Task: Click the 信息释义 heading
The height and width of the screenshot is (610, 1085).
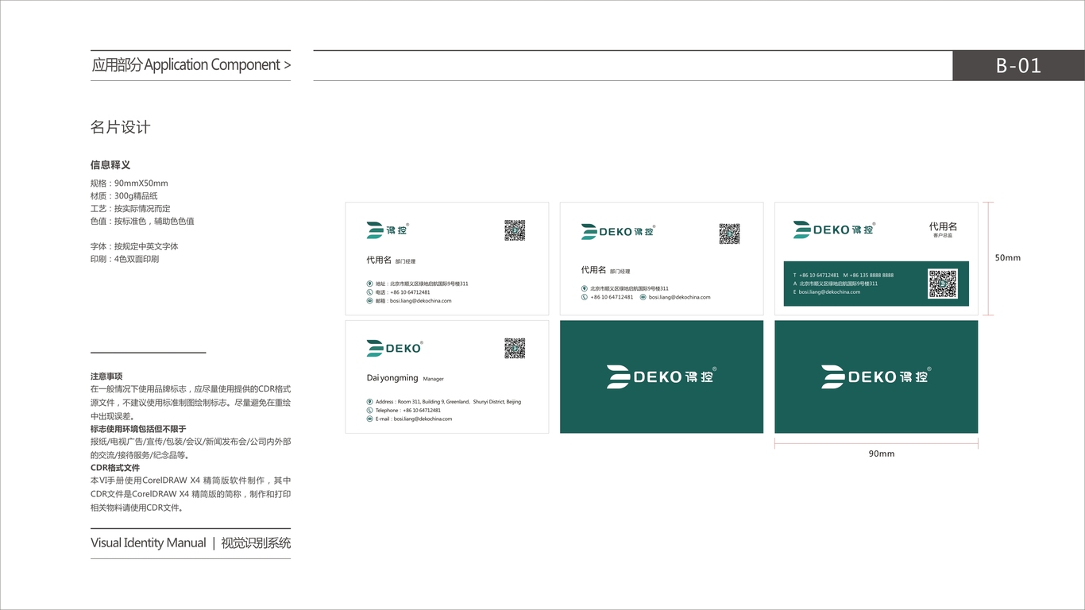Action: tap(110, 165)
